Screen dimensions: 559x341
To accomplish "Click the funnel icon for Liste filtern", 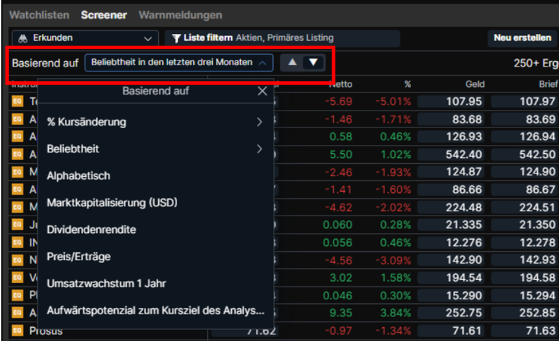I will tap(177, 38).
